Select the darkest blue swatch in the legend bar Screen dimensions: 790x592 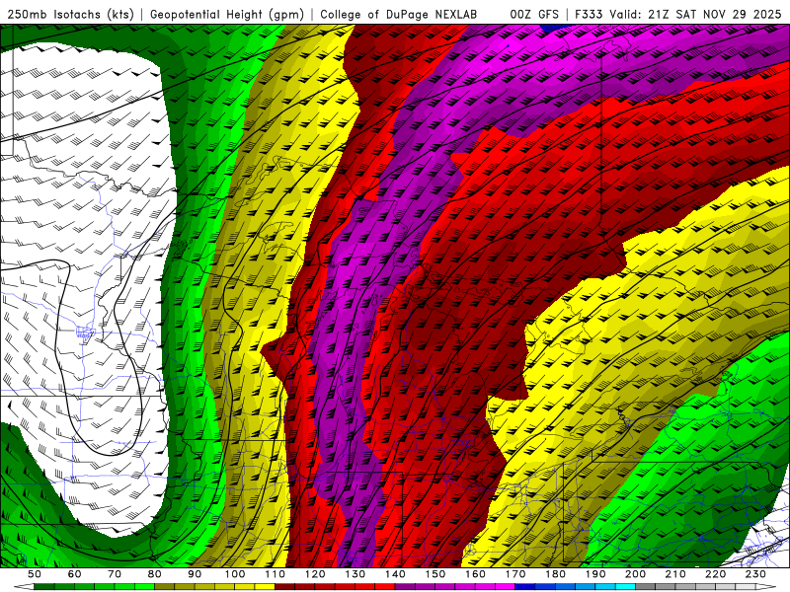point(525,586)
